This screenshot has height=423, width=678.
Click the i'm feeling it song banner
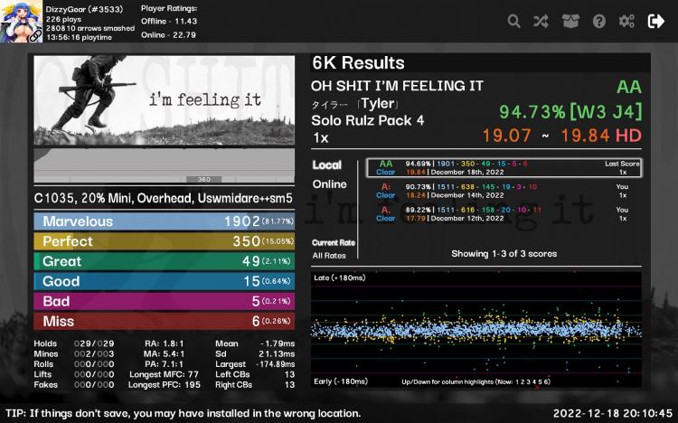click(165, 100)
